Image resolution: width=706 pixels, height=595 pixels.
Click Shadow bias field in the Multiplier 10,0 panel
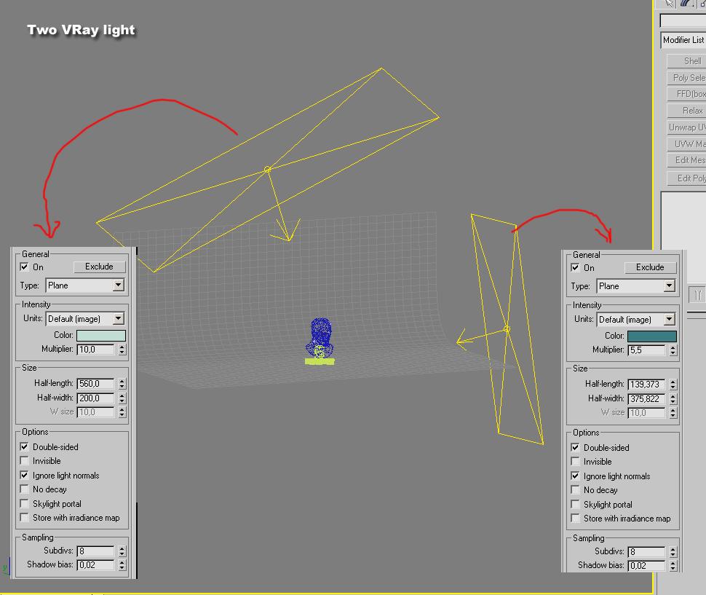(96, 565)
